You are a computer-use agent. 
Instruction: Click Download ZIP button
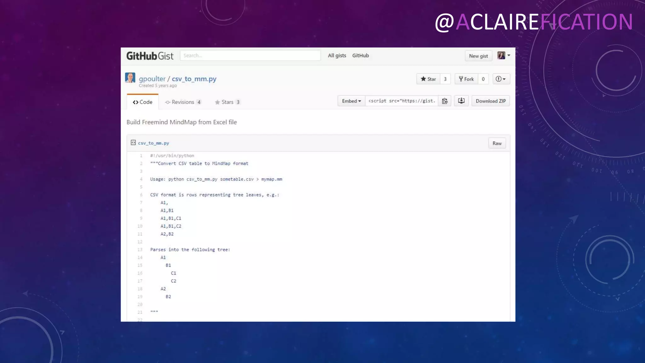coord(490,101)
